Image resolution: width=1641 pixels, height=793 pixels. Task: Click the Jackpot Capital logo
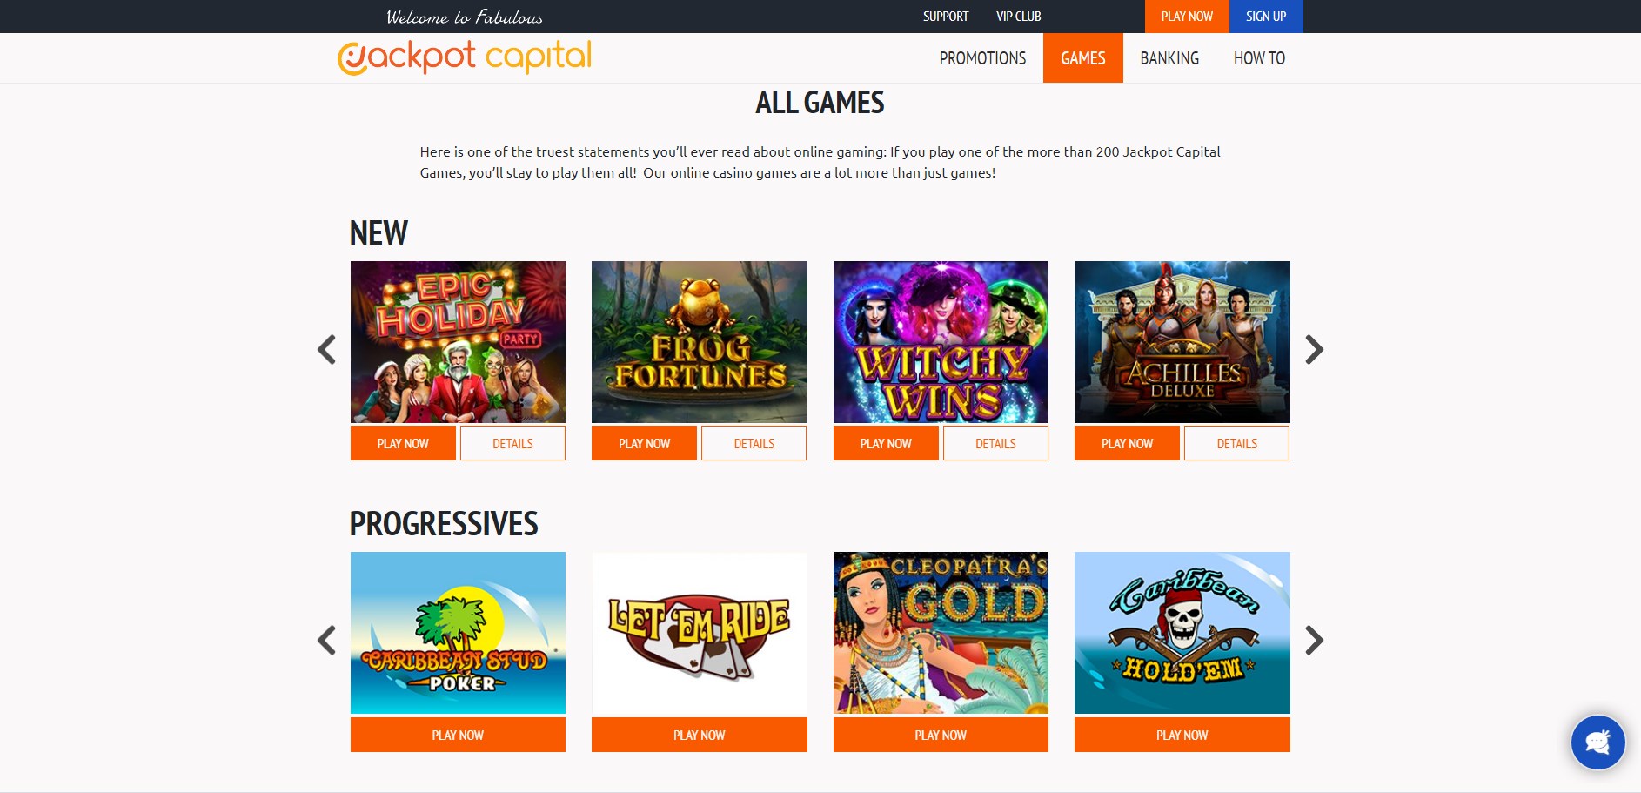click(x=465, y=57)
